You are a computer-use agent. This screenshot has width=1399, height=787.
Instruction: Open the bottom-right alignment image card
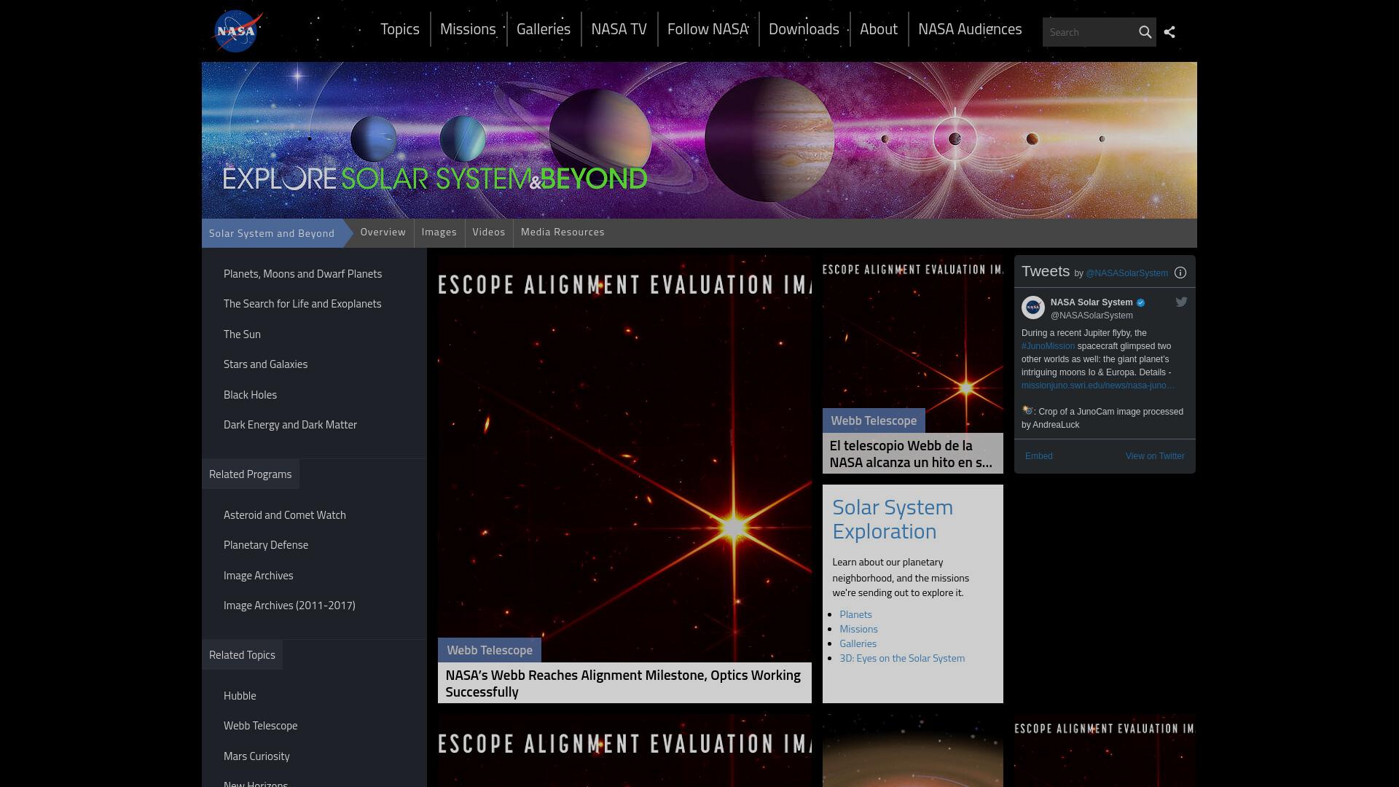tap(1105, 751)
